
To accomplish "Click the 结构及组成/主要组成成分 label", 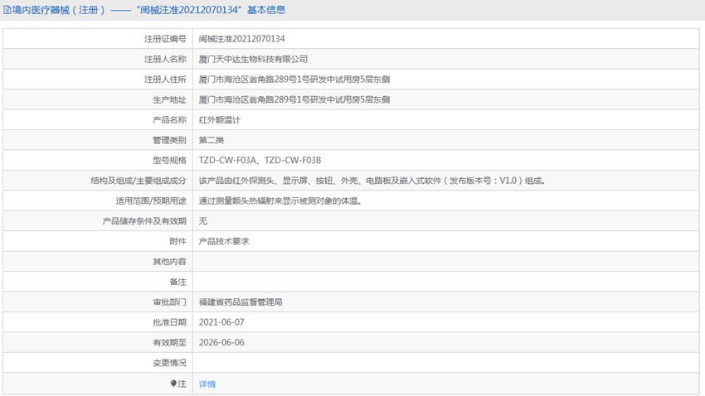I will click(x=138, y=181).
